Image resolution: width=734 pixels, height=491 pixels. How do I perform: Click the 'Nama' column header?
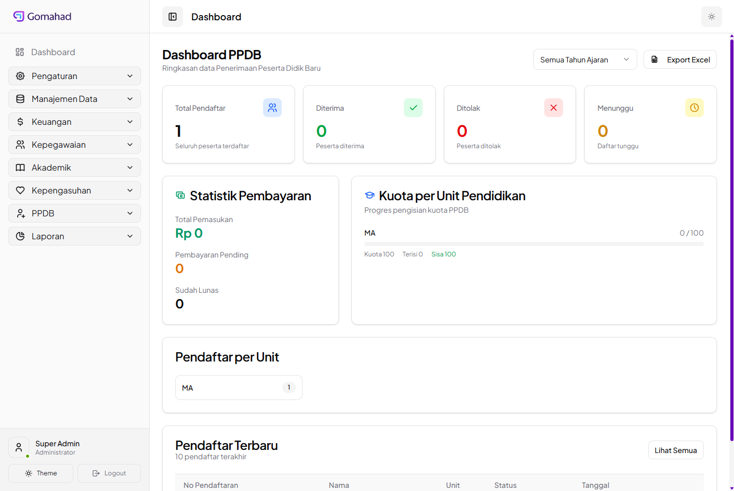pyautogui.click(x=339, y=485)
